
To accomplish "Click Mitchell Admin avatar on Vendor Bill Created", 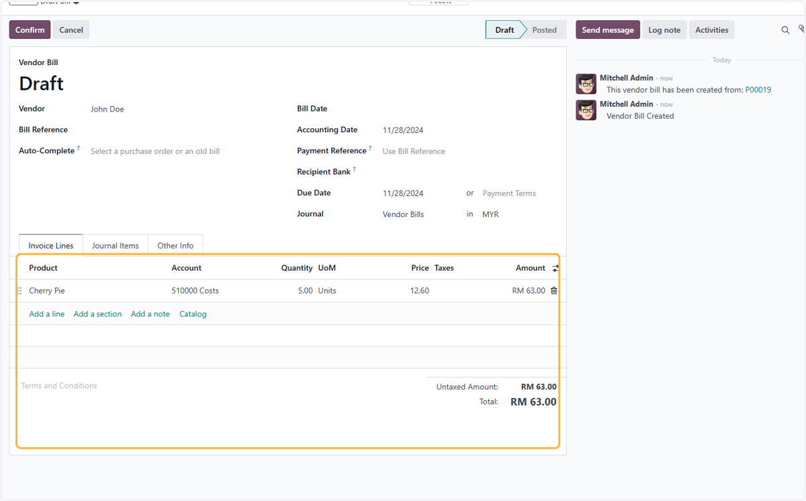I will coord(586,110).
